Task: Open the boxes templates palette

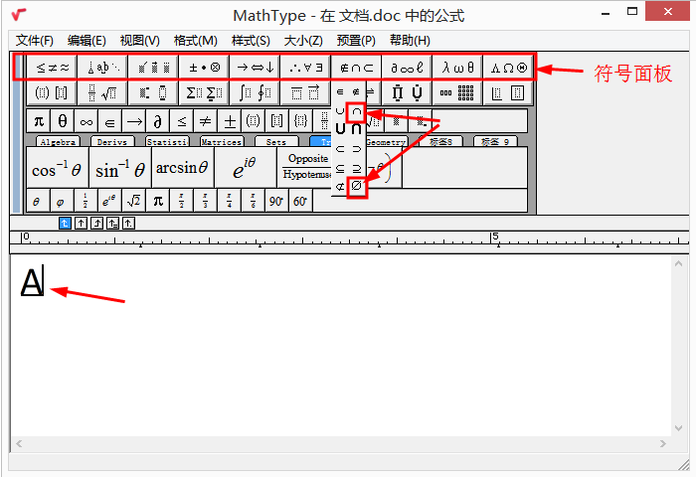Action: 508,92
